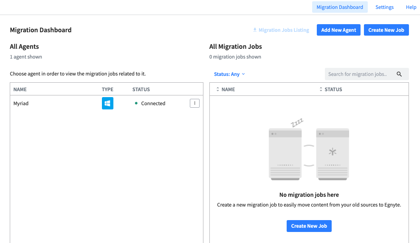Click the sleeping servers illustration
The width and height of the screenshot is (420, 243).
click(309, 149)
